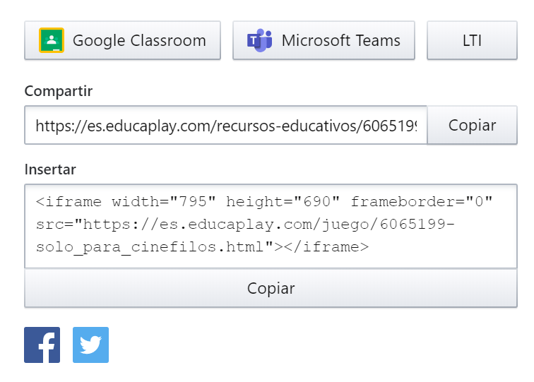The width and height of the screenshot is (534, 382).
Task: Share on Twitter via the bird icon
Action: click(x=90, y=345)
